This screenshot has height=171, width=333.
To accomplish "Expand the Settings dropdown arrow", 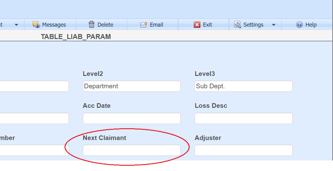I will pyautogui.click(x=274, y=25).
